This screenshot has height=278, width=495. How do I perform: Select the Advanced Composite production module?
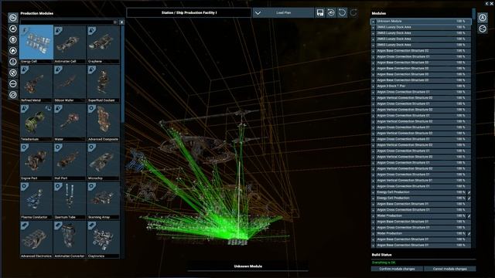point(103,123)
